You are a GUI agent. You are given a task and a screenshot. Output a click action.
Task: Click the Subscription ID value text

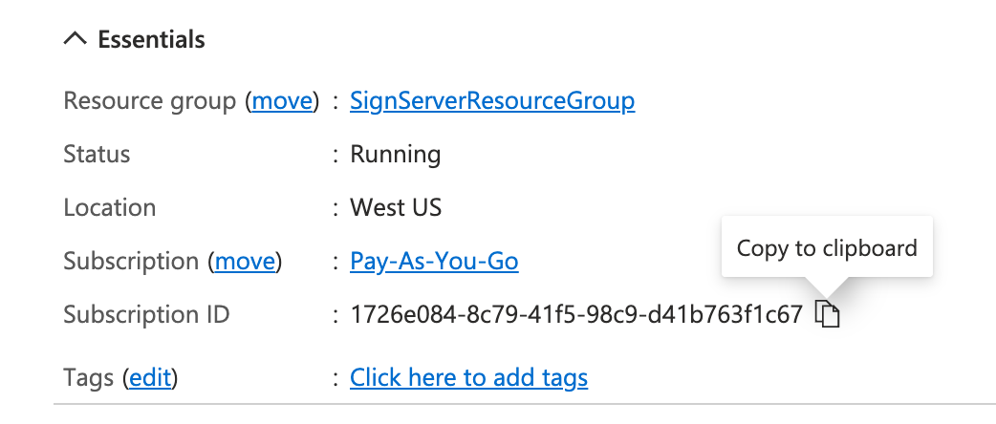tap(576, 314)
